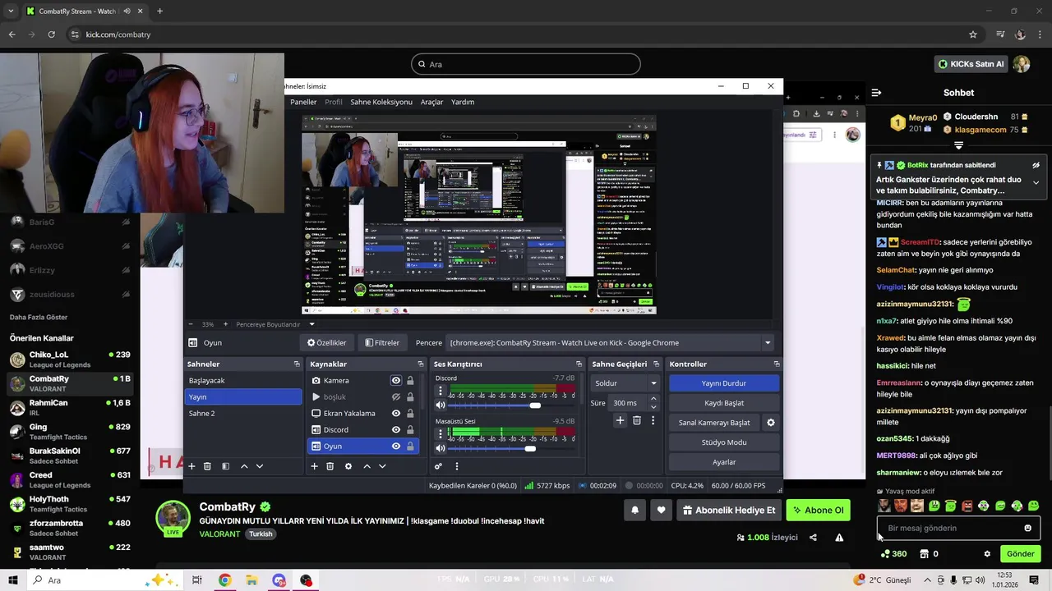Click Chrome bookmark star icon
This screenshot has width=1052, height=591.
(x=973, y=34)
